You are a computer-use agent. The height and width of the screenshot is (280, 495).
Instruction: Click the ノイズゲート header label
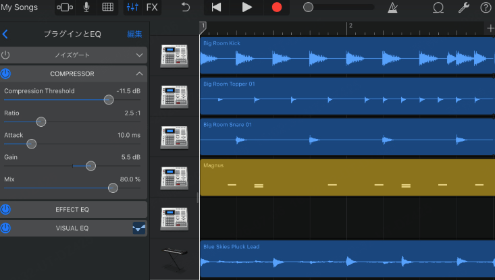(x=72, y=55)
